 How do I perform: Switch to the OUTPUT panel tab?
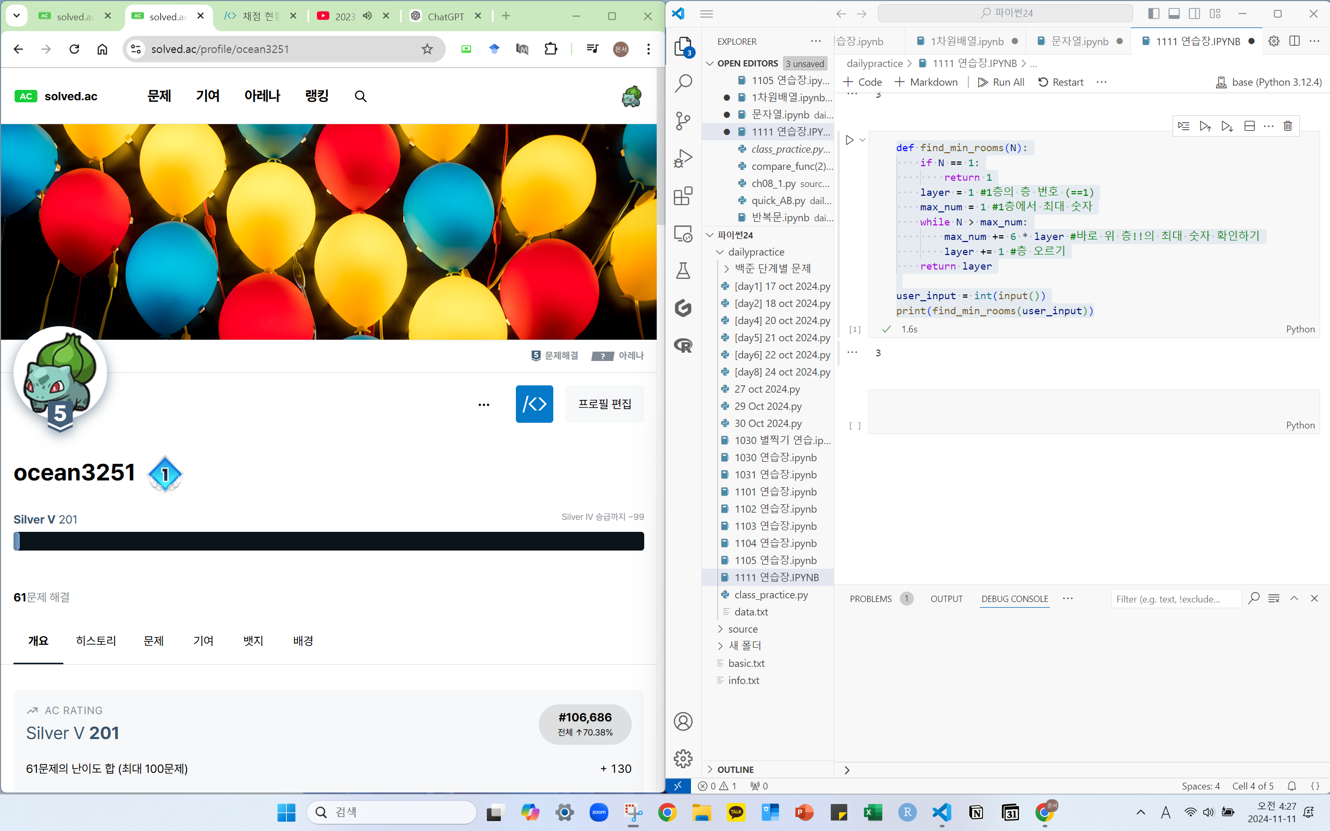point(946,598)
